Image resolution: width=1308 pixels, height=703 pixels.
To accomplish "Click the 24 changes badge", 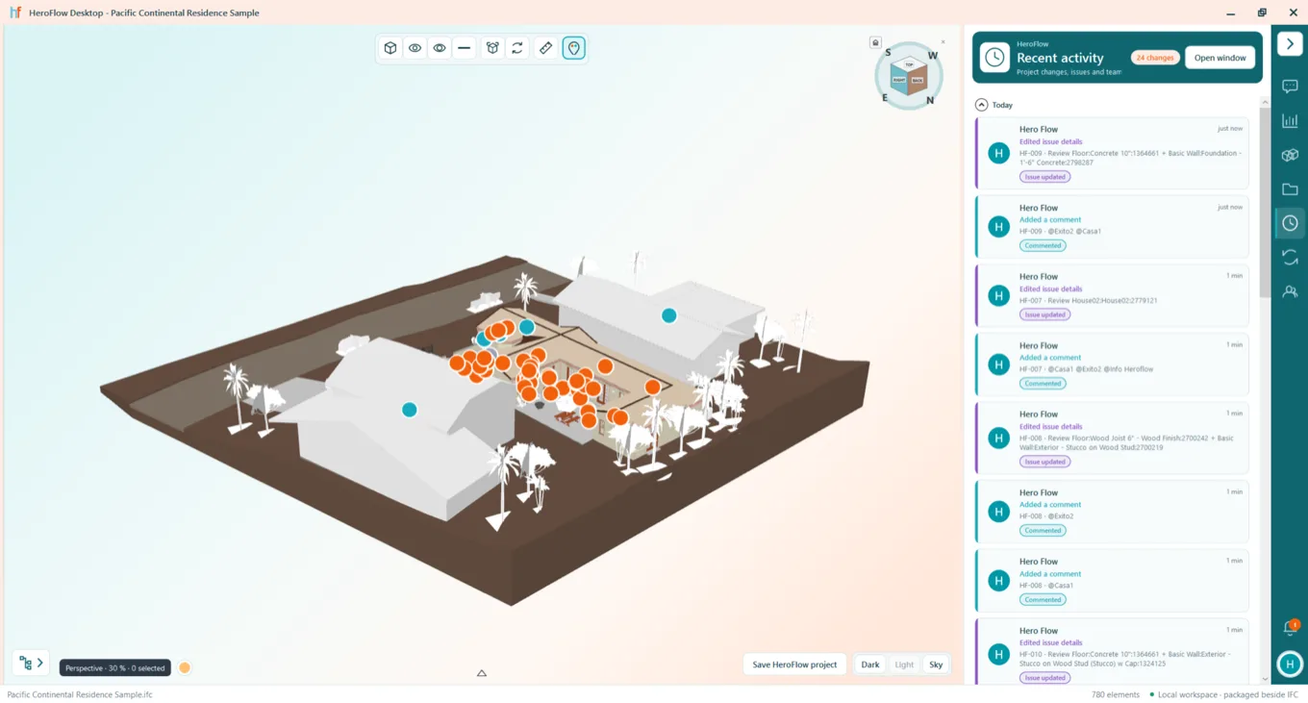I will [1154, 58].
